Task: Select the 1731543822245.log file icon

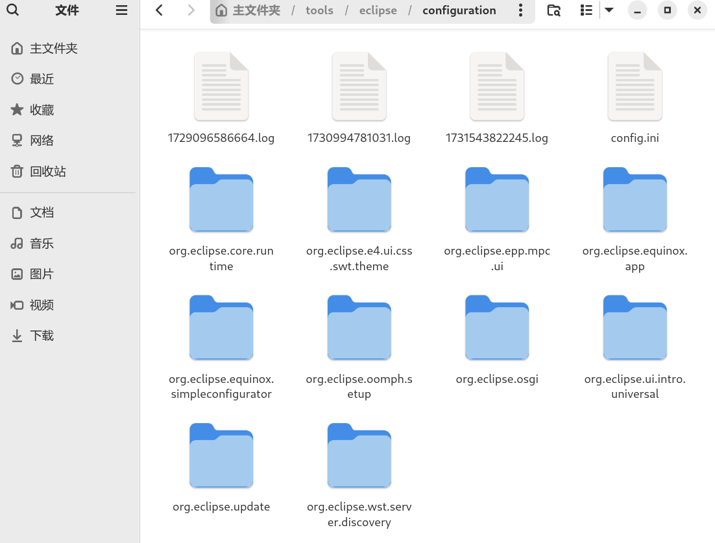Action: pyautogui.click(x=497, y=87)
